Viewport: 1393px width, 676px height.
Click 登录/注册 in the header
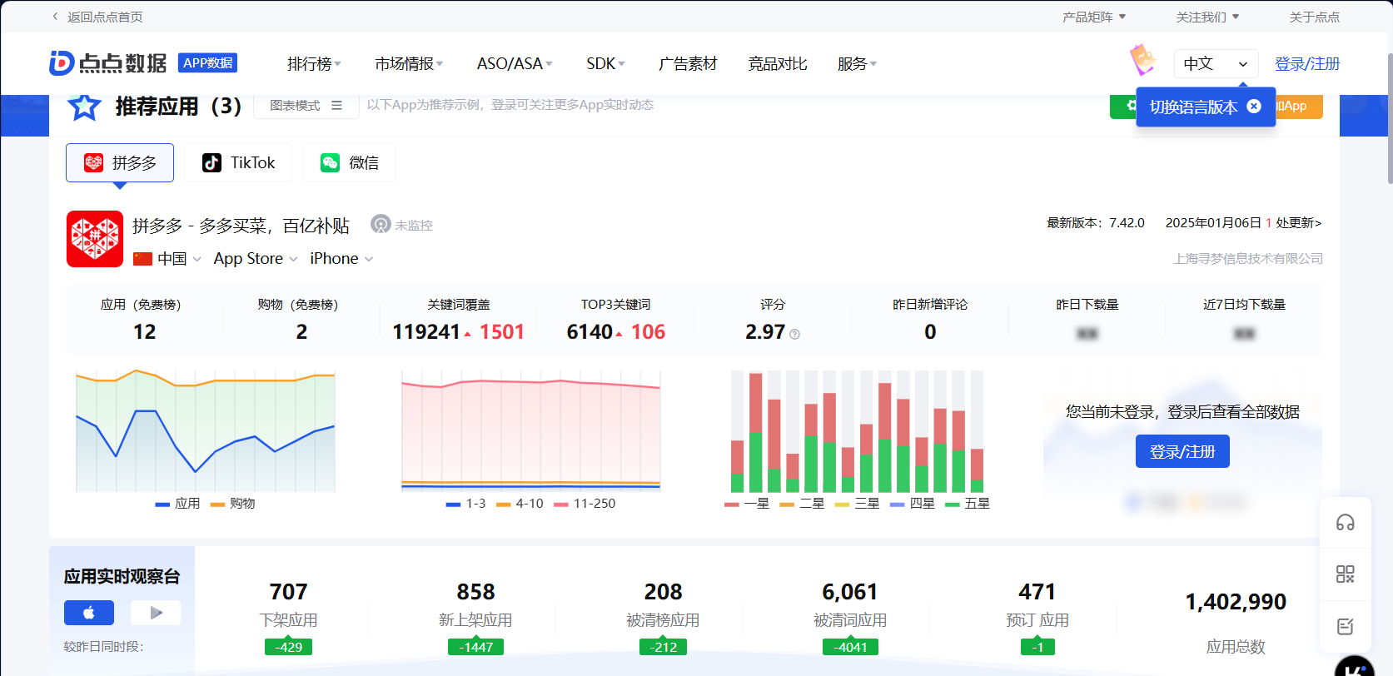tap(1307, 64)
